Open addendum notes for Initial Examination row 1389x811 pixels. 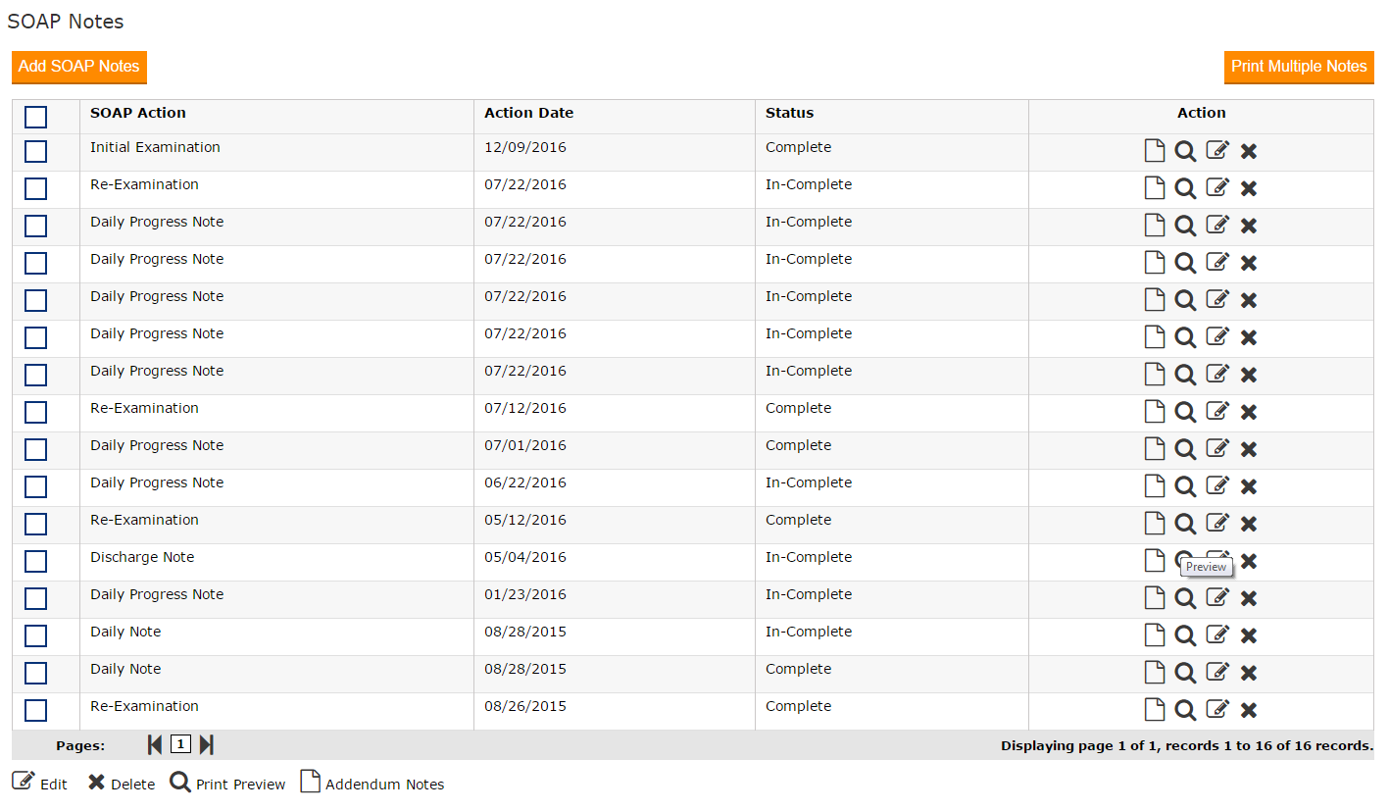[1155, 151]
